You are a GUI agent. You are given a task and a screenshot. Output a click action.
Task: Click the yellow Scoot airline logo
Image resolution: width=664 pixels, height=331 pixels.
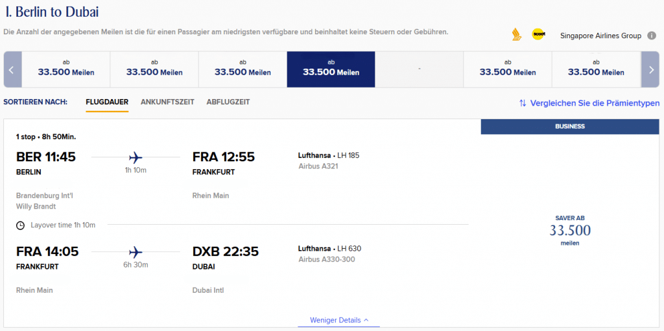(x=538, y=35)
